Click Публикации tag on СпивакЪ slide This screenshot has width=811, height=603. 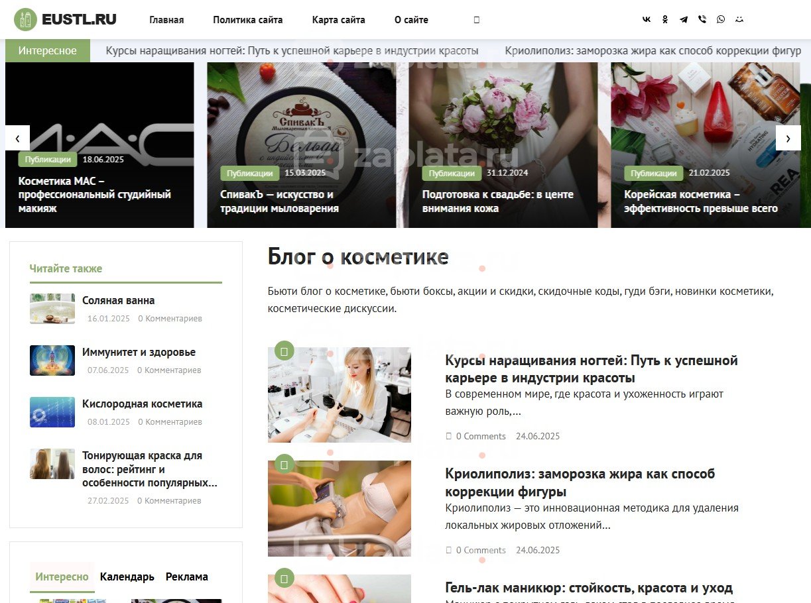pyautogui.click(x=250, y=173)
